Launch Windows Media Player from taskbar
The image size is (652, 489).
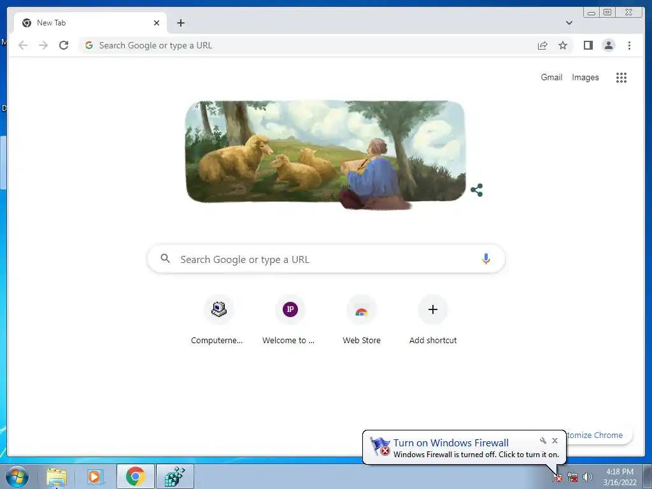tap(95, 477)
